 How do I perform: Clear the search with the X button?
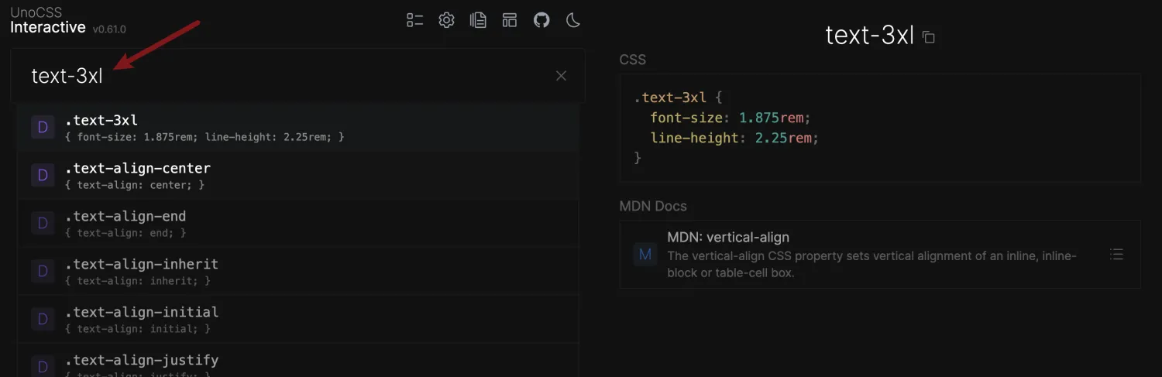pos(561,76)
